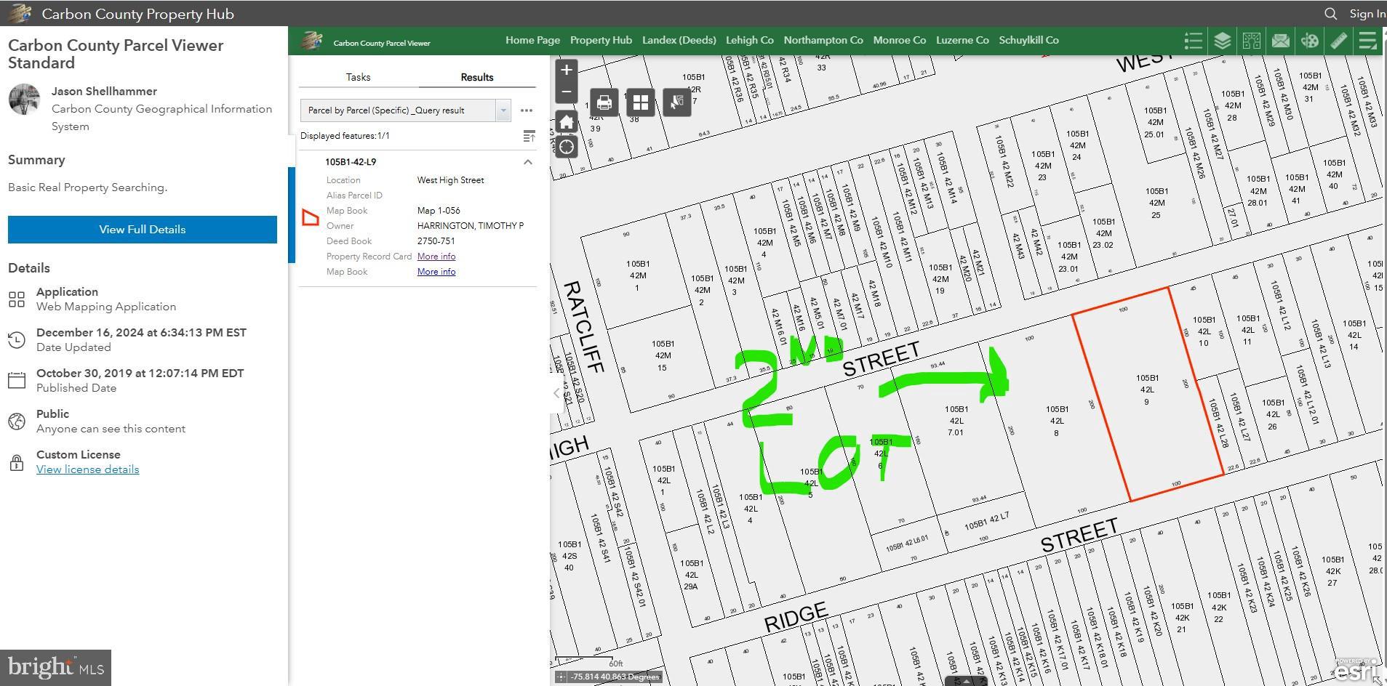
Task: Open the ruler Measurement tool
Action: click(1338, 41)
